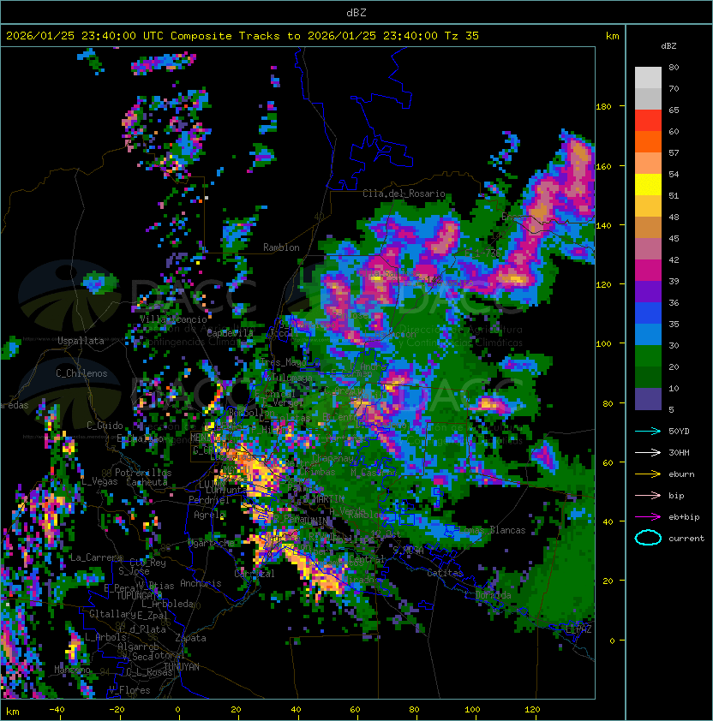Screen dimensions: 713x721
Task: Click the 'Tz 35' value in header
Action: [x=462, y=36]
